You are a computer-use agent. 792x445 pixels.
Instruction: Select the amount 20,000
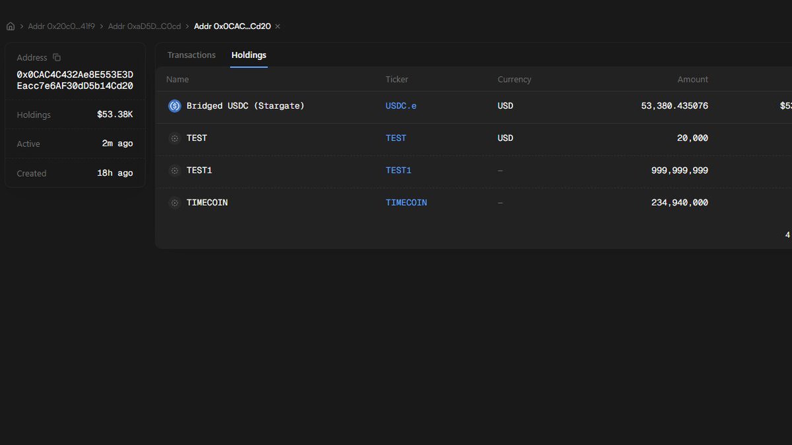pyautogui.click(x=692, y=138)
